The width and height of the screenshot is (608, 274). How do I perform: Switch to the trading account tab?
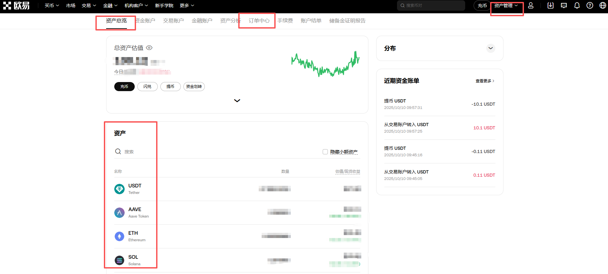tap(173, 21)
